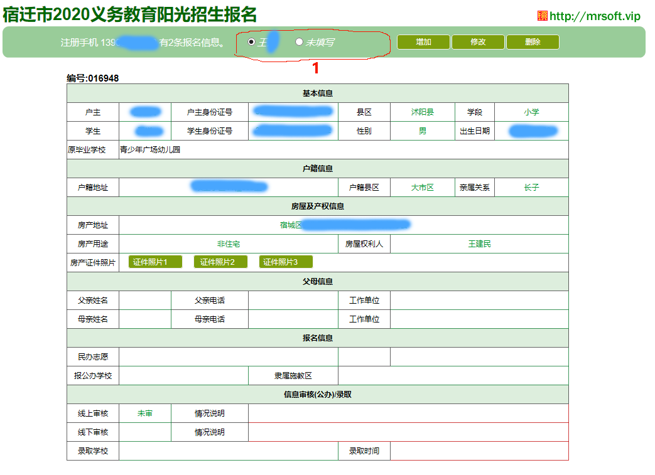Click the 宿迁市2020义务教育阳光招生报名 title
The height and width of the screenshot is (475, 655).
[x=129, y=14]
